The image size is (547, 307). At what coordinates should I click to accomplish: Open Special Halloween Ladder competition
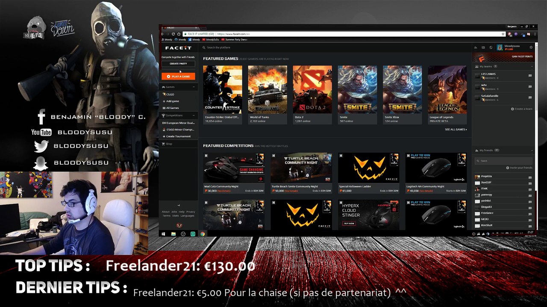pyautogui.click(x=368, y=173)
